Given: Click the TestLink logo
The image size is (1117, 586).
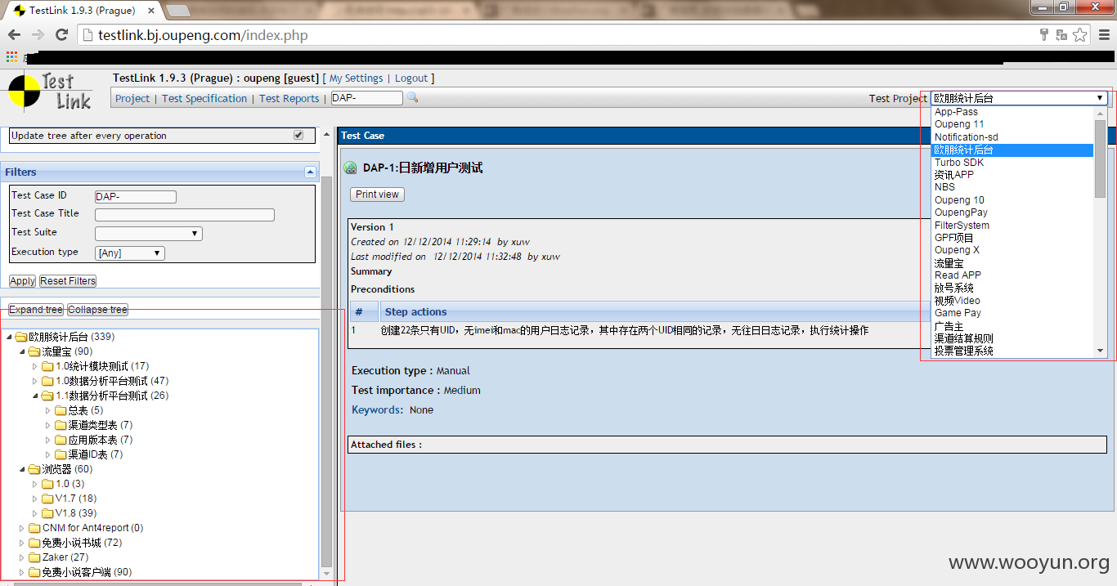Looking at the screenshot, I should [x=51, y=92].
